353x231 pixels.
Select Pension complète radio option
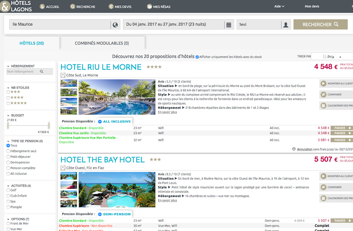tap(8, 168)
